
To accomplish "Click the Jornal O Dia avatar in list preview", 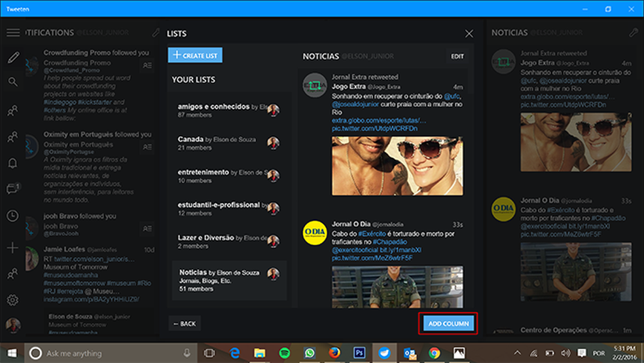I will click(x=315, y=233).
